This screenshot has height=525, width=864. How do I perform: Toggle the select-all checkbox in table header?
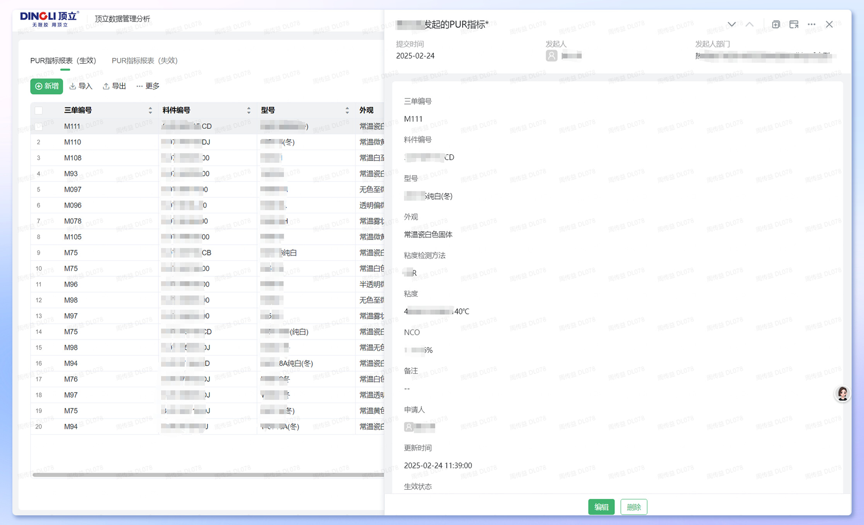pos(39,111)
